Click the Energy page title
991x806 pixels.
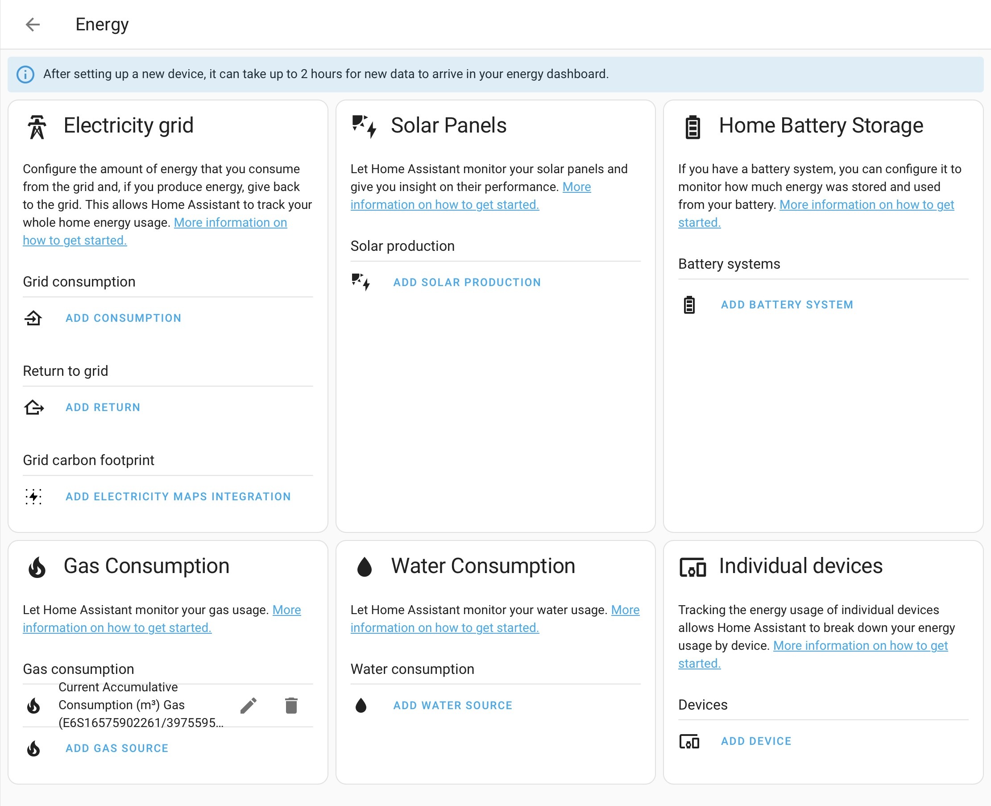[102, 25]
